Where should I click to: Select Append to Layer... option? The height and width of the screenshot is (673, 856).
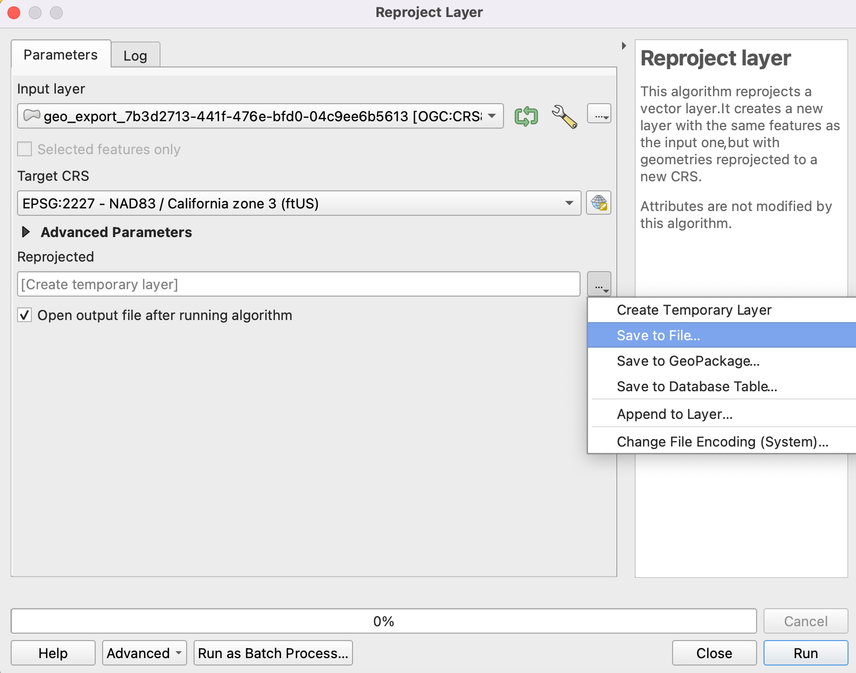click(674, 415)
